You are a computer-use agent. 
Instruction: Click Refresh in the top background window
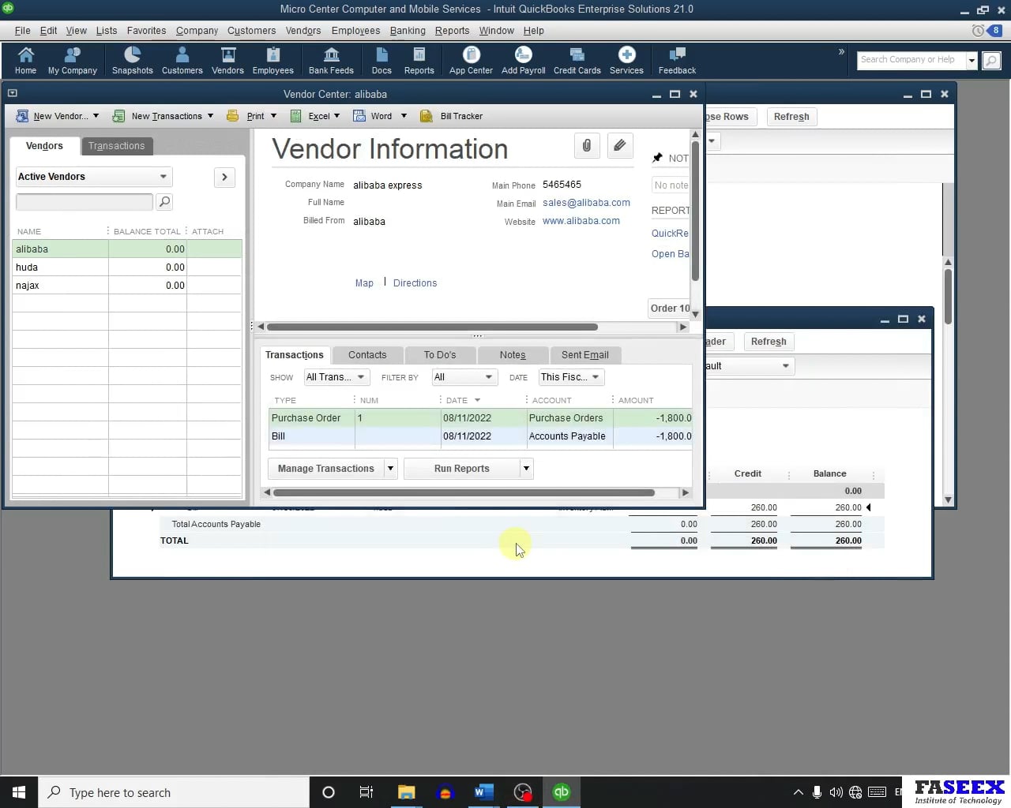pyautogui.click(x=791, y=117)
